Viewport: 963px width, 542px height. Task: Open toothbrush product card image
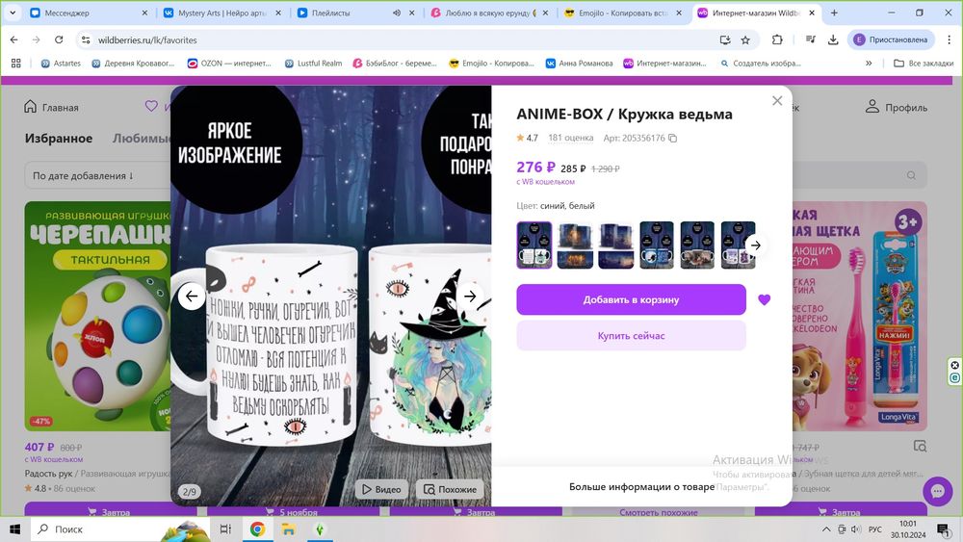[x=860, y=316]
